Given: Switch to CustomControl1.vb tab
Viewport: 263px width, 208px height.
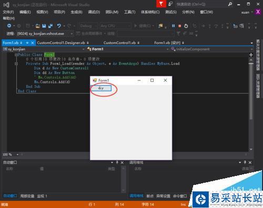Looking at the screenshot, I should [x=119, y=43].
